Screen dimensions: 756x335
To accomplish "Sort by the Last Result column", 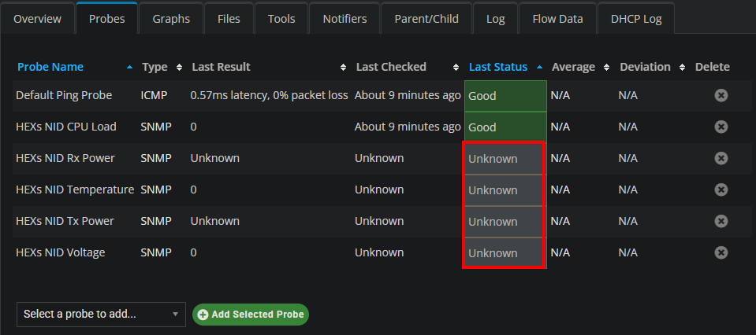I will click(221, 67).
